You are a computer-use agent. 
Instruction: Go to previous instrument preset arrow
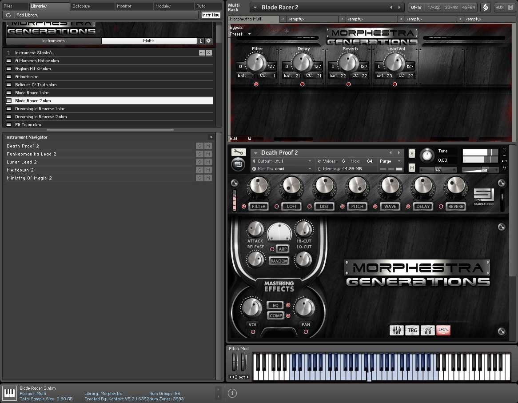[x=390, y=152]
